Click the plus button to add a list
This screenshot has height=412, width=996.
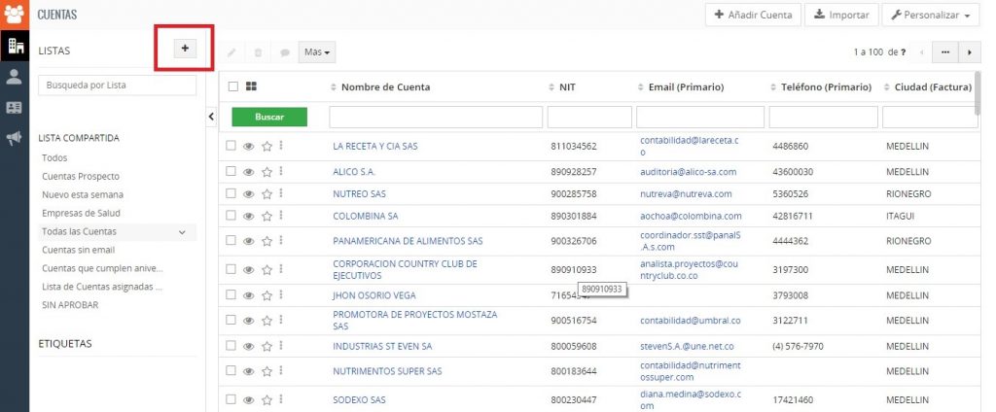click(x=185, y=49)
